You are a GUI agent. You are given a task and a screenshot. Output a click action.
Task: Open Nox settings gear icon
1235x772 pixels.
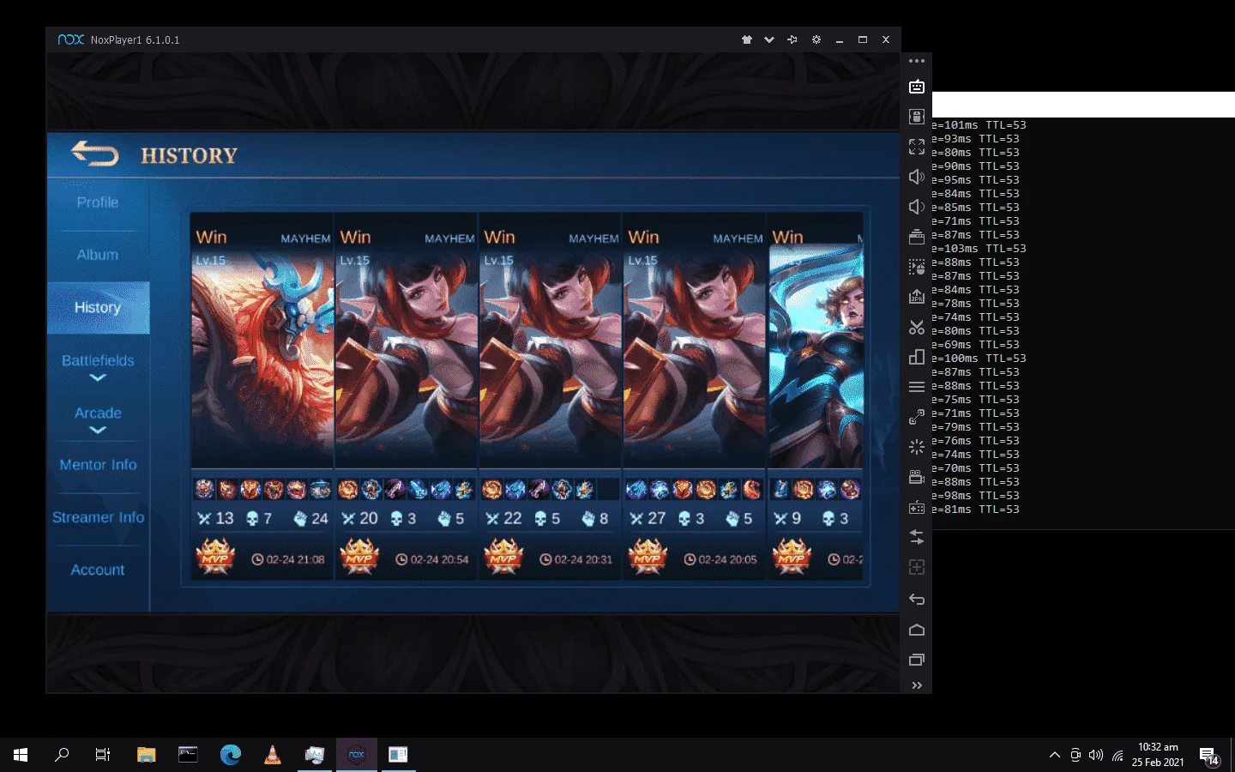tap(816, 39)
